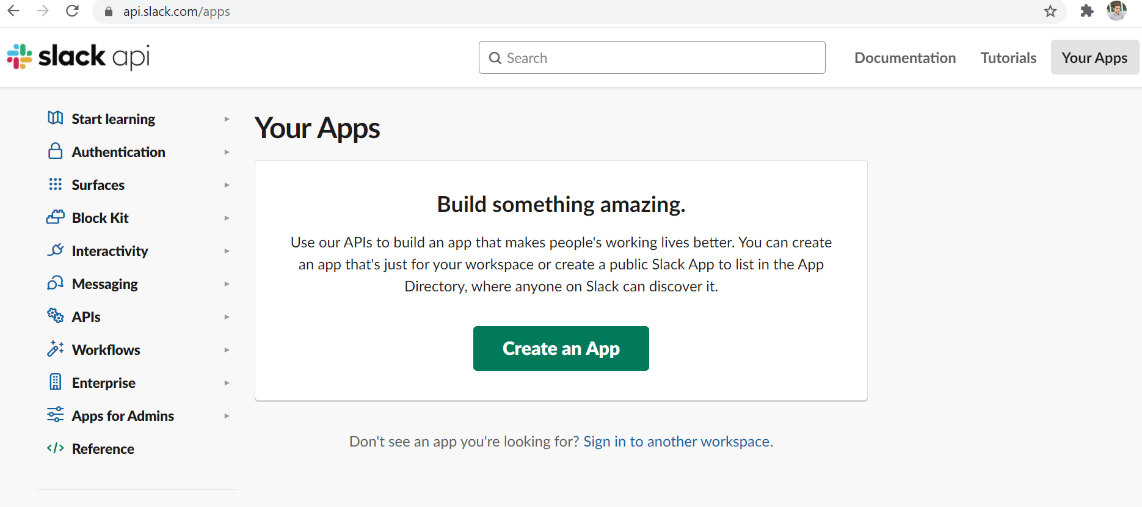This screenshot has width=1142, height=507.
Task: Open the browser profile avatar
Action: point(1117,11)
